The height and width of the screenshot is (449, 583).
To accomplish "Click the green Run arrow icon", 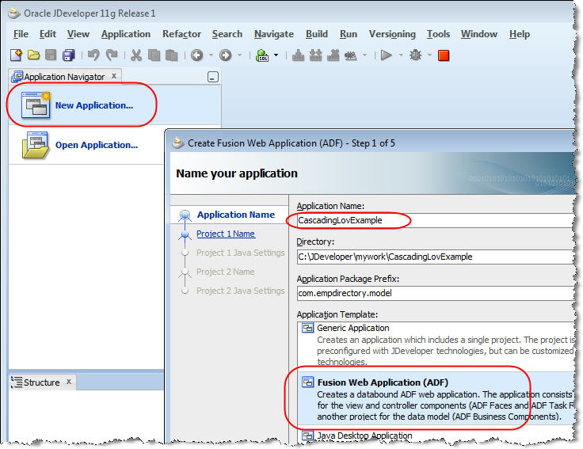I will coord(387,55).
